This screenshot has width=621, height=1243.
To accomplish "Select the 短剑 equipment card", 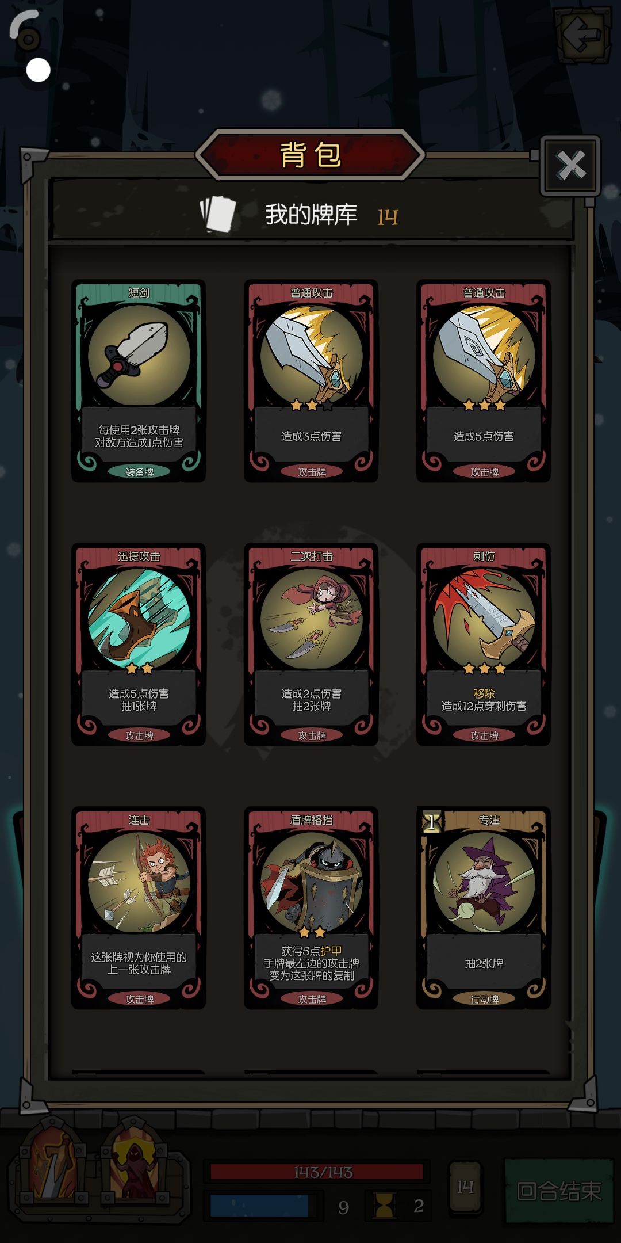I will pyautogui.click(x=139, y=380).
